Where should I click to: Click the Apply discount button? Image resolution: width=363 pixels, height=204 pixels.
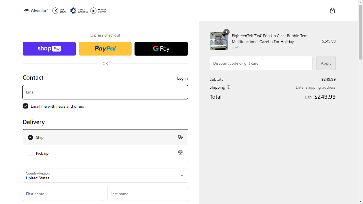(x=326, y=63)
